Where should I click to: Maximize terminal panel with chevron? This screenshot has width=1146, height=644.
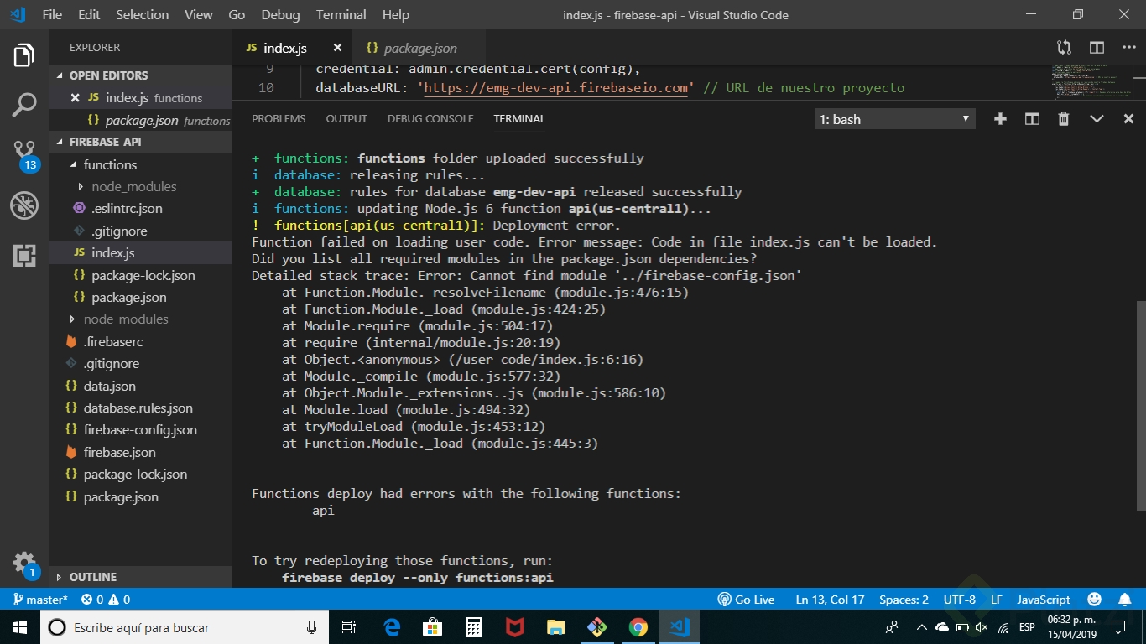[1096, 118]
